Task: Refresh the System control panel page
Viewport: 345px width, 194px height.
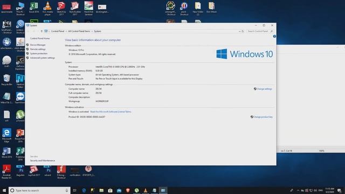Action: [x=243, y=31]
